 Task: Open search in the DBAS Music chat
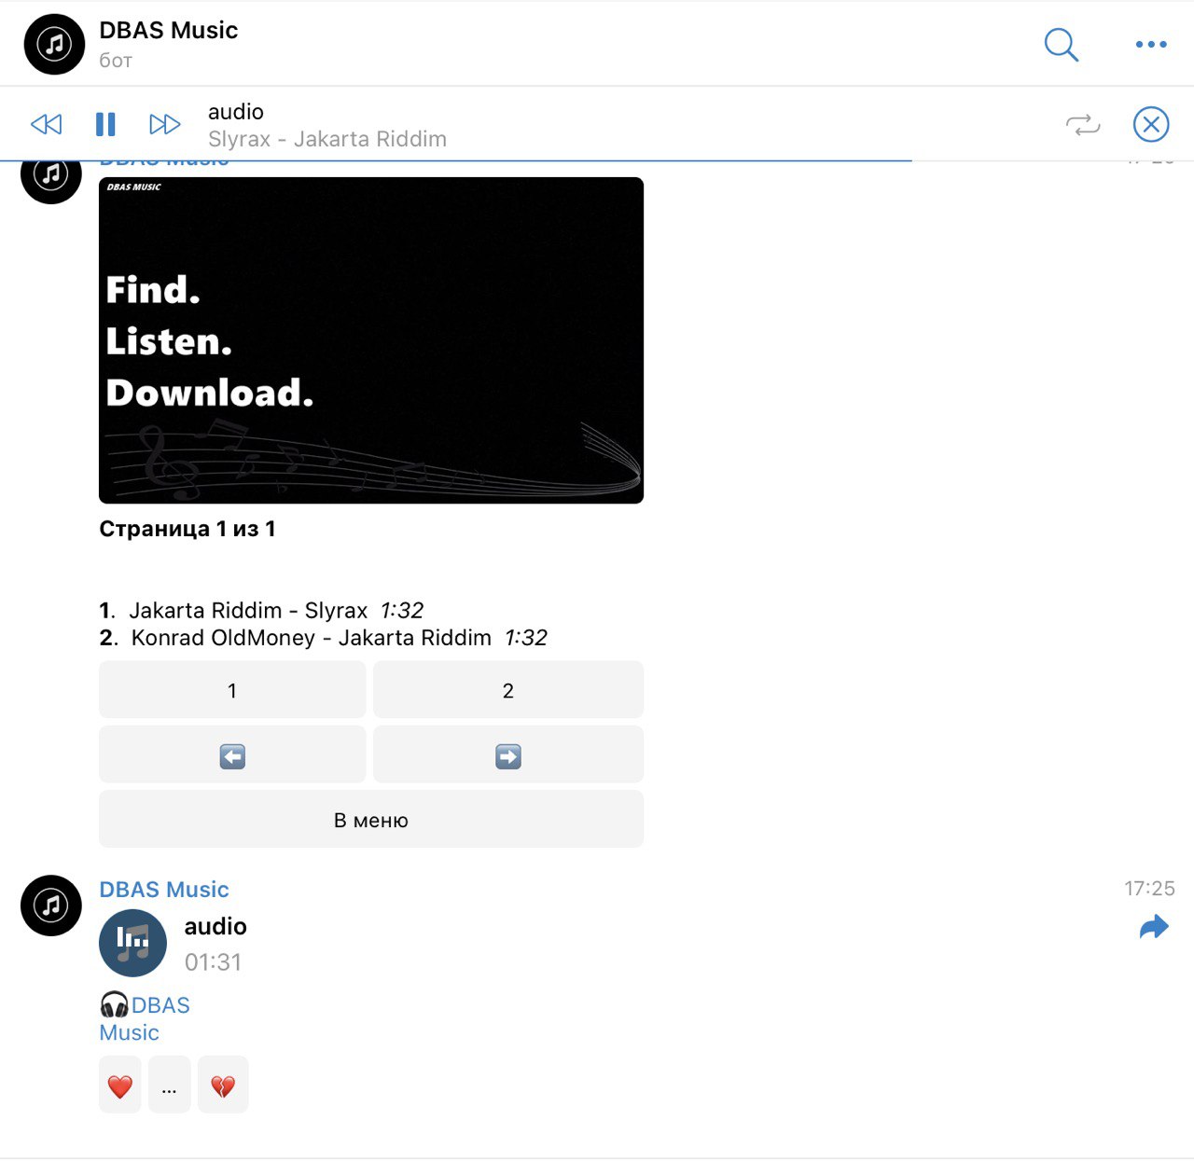pyautogui.click(x=1061, y=44)
